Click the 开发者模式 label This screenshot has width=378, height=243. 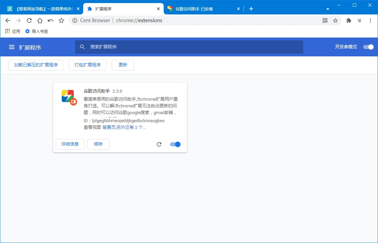coord(346,47)
